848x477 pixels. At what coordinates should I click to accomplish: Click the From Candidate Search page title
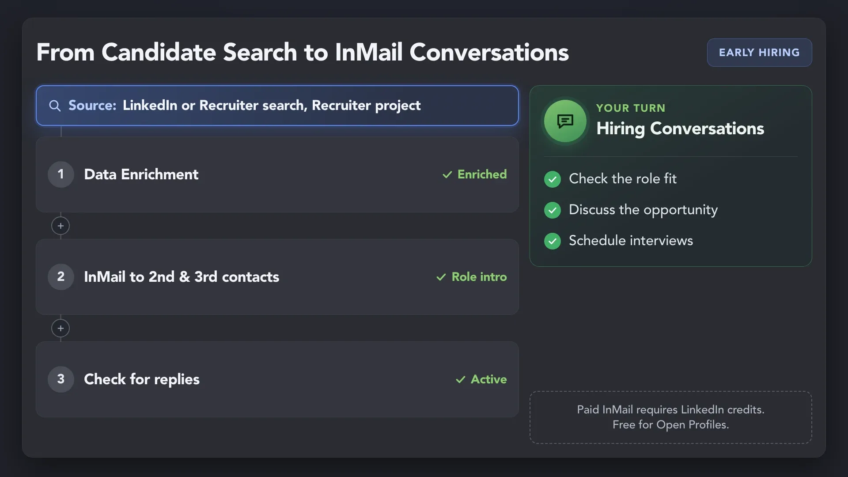tap(303, 53)
